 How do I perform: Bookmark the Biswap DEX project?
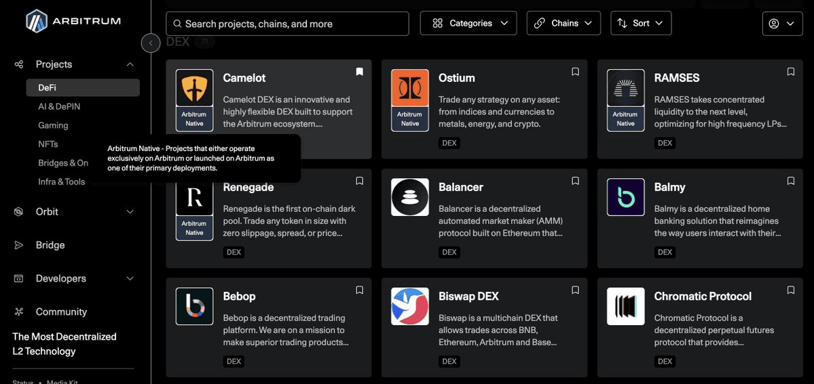575,291
